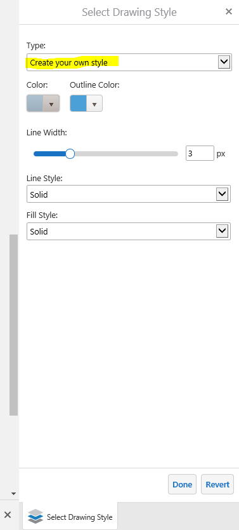Image resolution: width=239 pixels, height=530 pixels.
Task: Click the Line Style Solid combo box
Action: coord(129,194)
